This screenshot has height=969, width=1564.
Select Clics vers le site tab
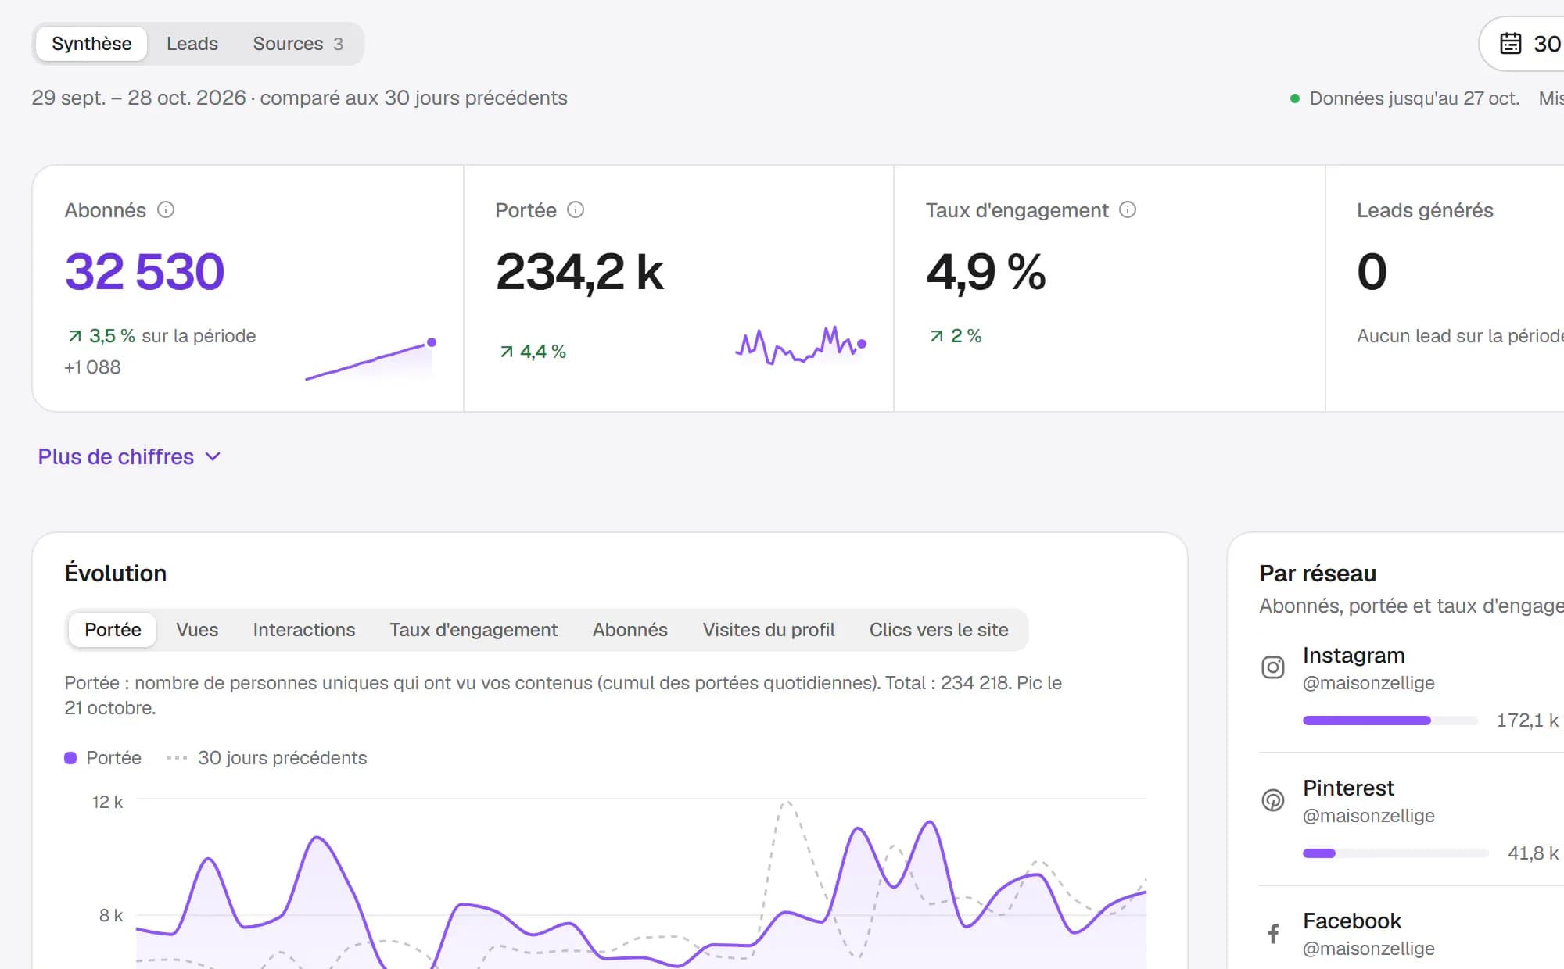(x=939, y=630)
